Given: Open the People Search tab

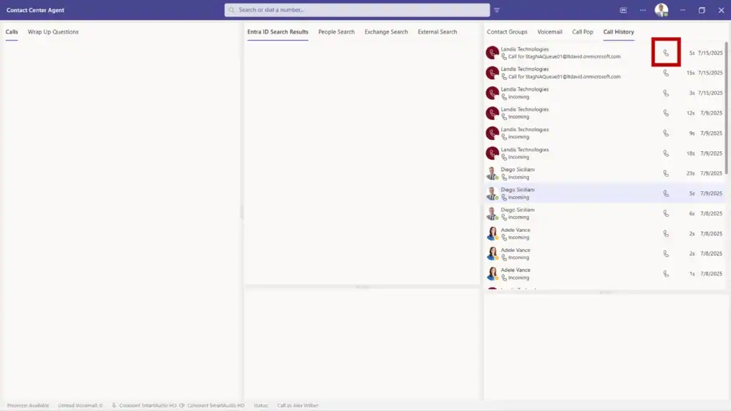Looking at the screenshot, I should coord(336,31).
